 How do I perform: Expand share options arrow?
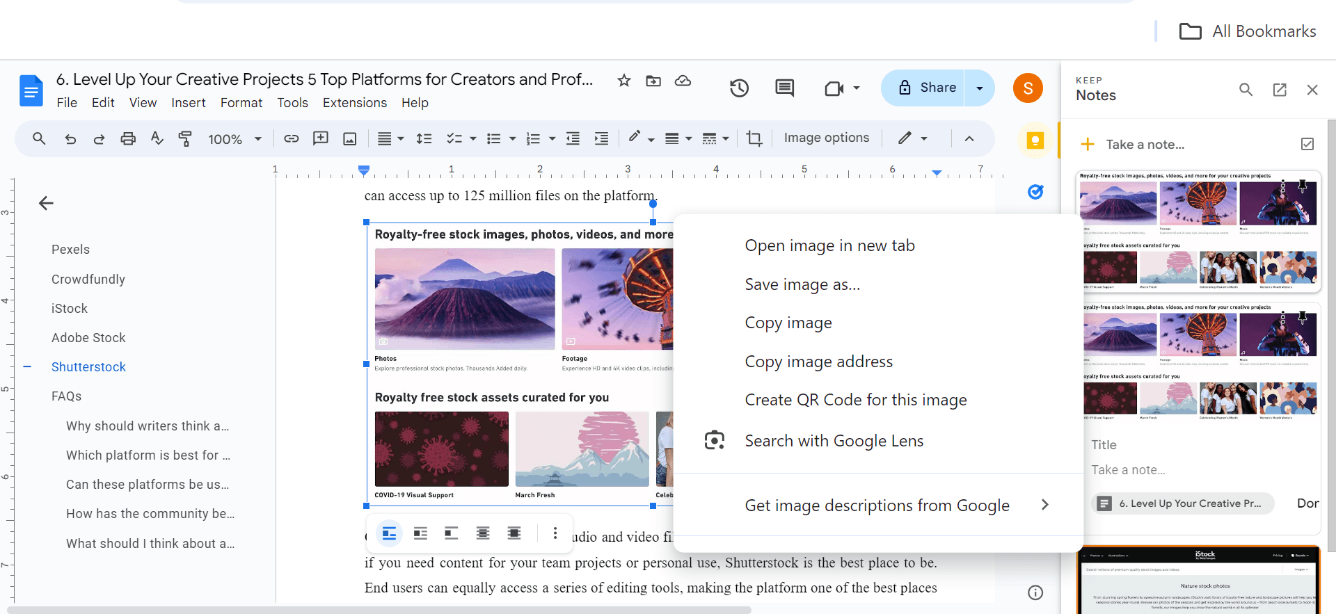coord(980,88)
